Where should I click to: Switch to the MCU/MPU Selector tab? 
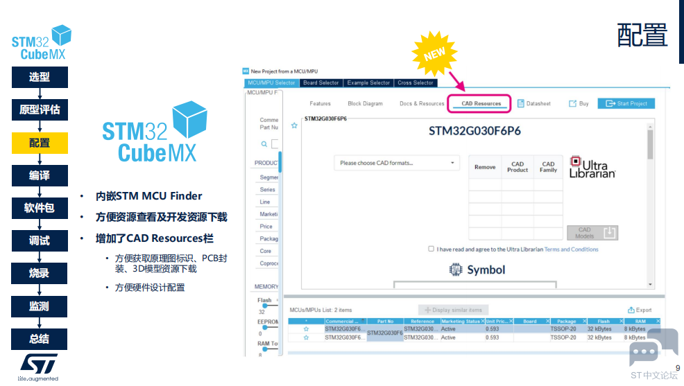[271, 82]
